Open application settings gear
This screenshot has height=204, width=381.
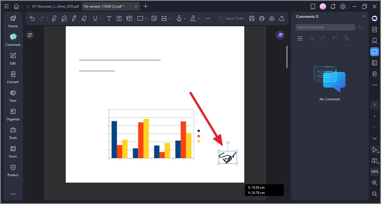(x=343, y=7)
